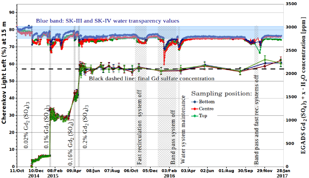Click the 'Sampling position:' legend title
Screen dimensions: 309x178
221,94
